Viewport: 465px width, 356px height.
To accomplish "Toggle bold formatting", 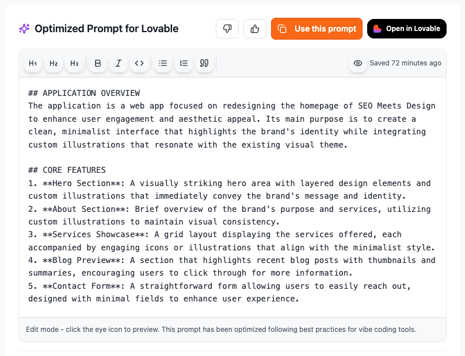I will coord(98,63).
